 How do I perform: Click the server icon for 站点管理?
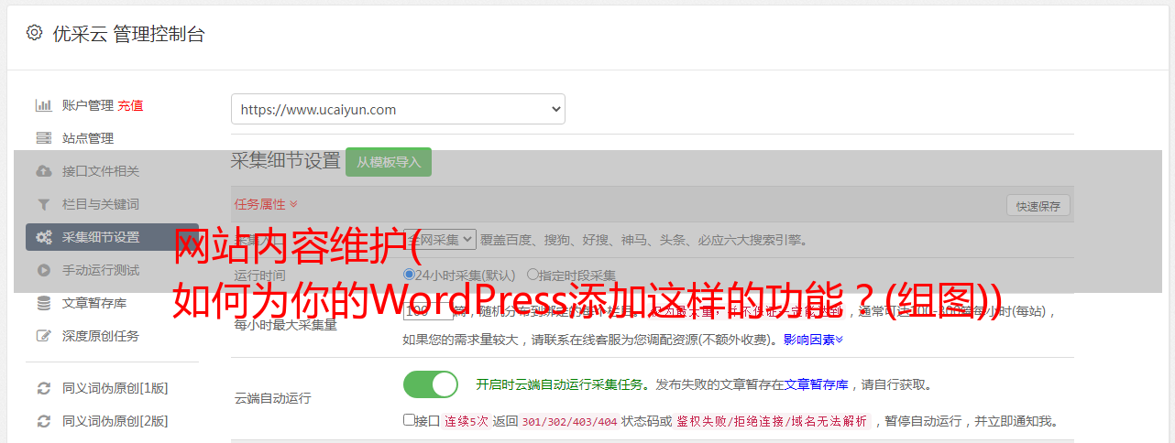[43, 138]
